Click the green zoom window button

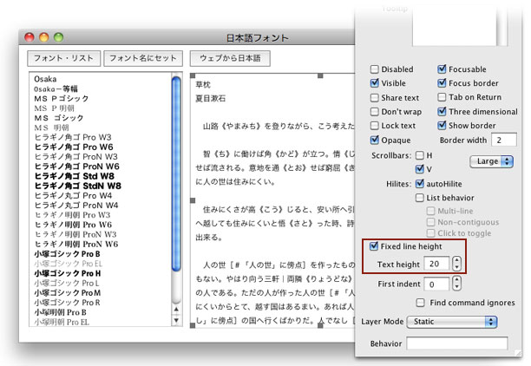click(59, 37)
